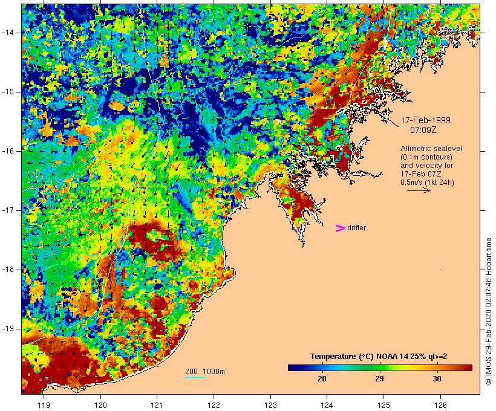Click the longitude axis label '124'

point(327,405)
